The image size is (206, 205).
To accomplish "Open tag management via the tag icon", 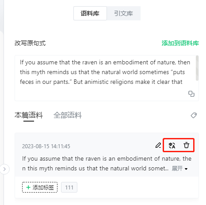I will coord(194,115).
